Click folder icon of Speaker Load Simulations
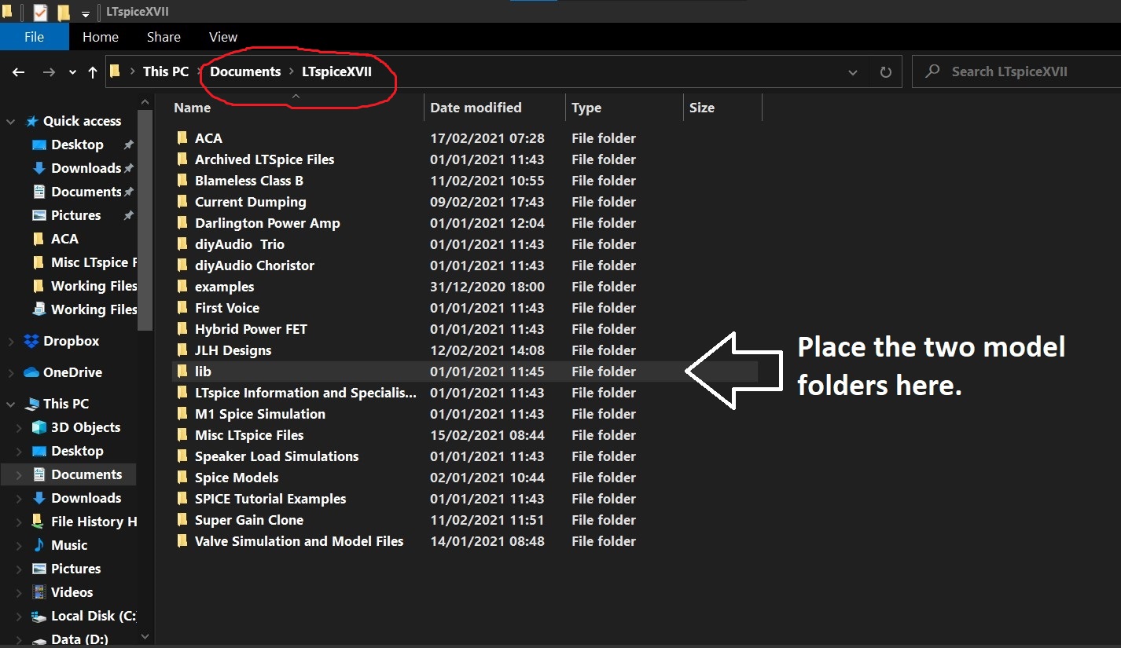1121x648 pixels. coord(182,456)
